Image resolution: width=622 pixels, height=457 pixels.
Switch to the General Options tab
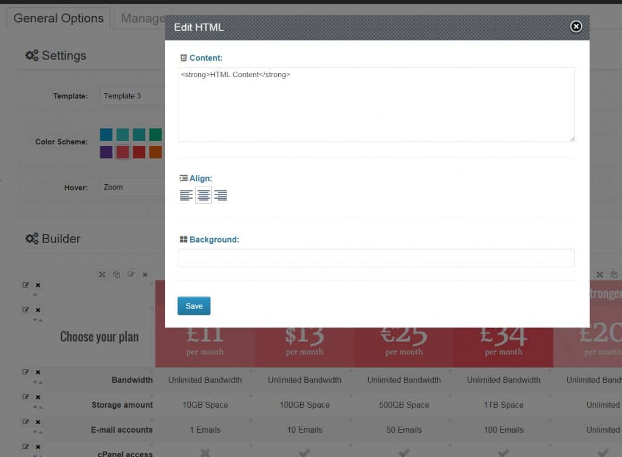click(x=58, y=18)
